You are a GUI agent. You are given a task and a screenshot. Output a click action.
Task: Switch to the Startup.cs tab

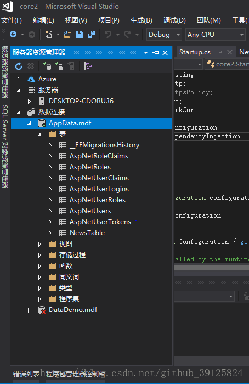click(x=195, y=52)
